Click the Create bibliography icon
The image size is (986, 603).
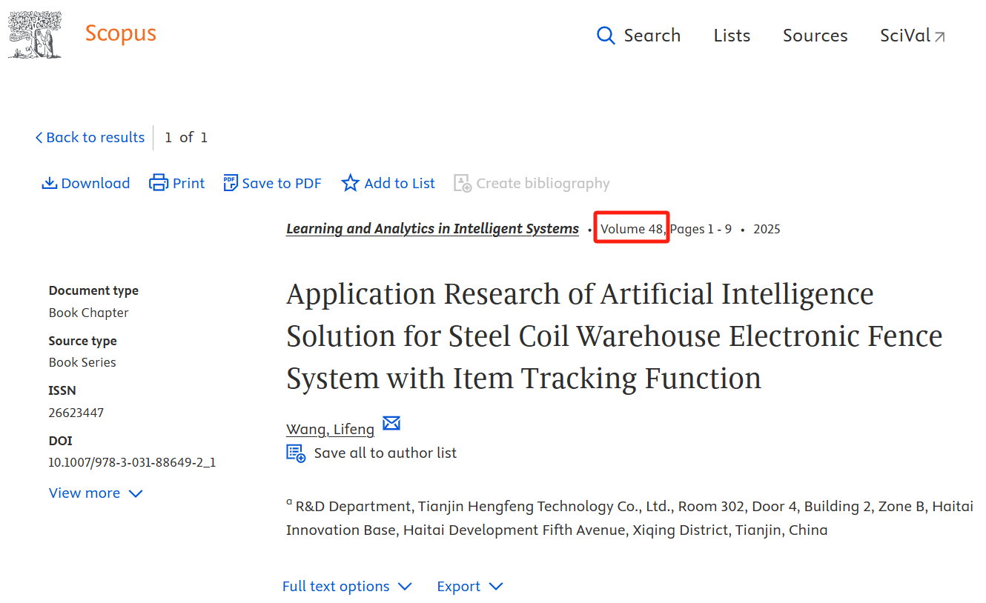463,183
